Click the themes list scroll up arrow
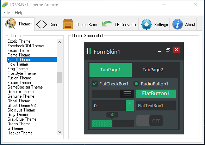The width and height of the screenshot is (205, 145). [x=60, y=42]
